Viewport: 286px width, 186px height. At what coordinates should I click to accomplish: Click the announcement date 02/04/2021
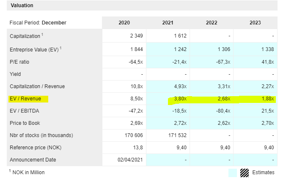(x=130, y=160)
